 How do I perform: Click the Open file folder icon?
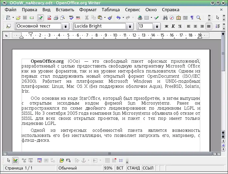click(18, 18)
